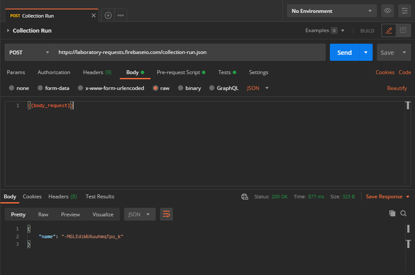Switch to the Authorization tab
The height and width of the screenshot is (275, 415).
tap(54, 72)
